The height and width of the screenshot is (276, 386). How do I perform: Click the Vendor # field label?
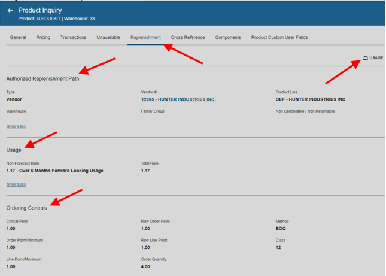coord(148,92)
